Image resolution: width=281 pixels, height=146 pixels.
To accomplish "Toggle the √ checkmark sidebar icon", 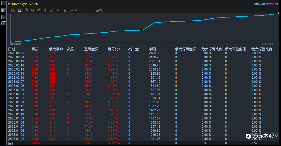I will [x=4, y=17].
